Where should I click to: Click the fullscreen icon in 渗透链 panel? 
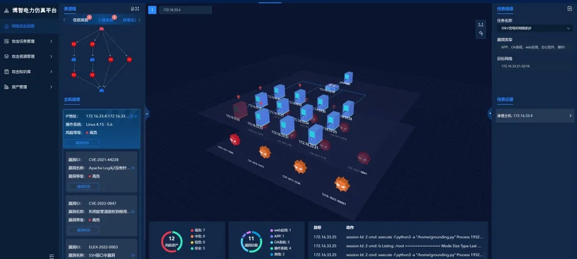pos(137,9)
